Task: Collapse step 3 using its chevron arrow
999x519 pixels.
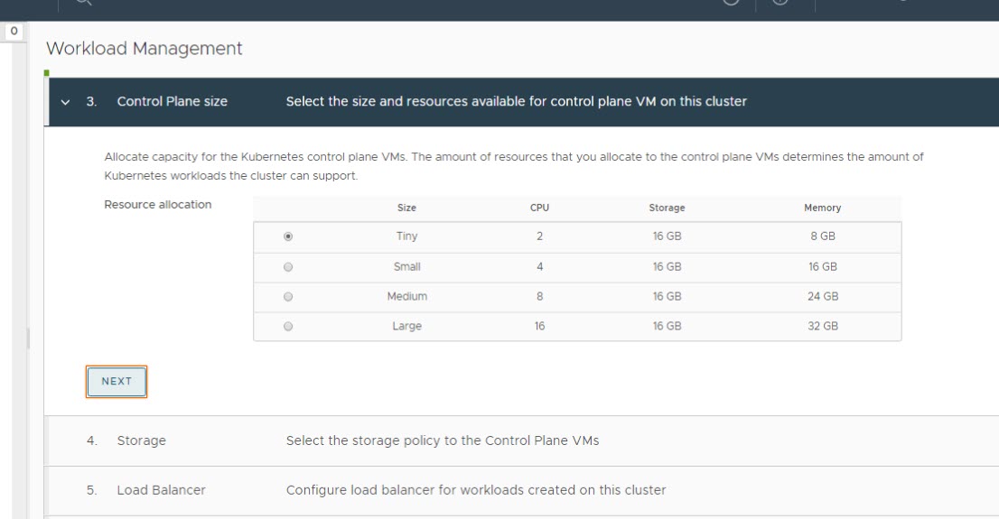Action: point(65,102)
